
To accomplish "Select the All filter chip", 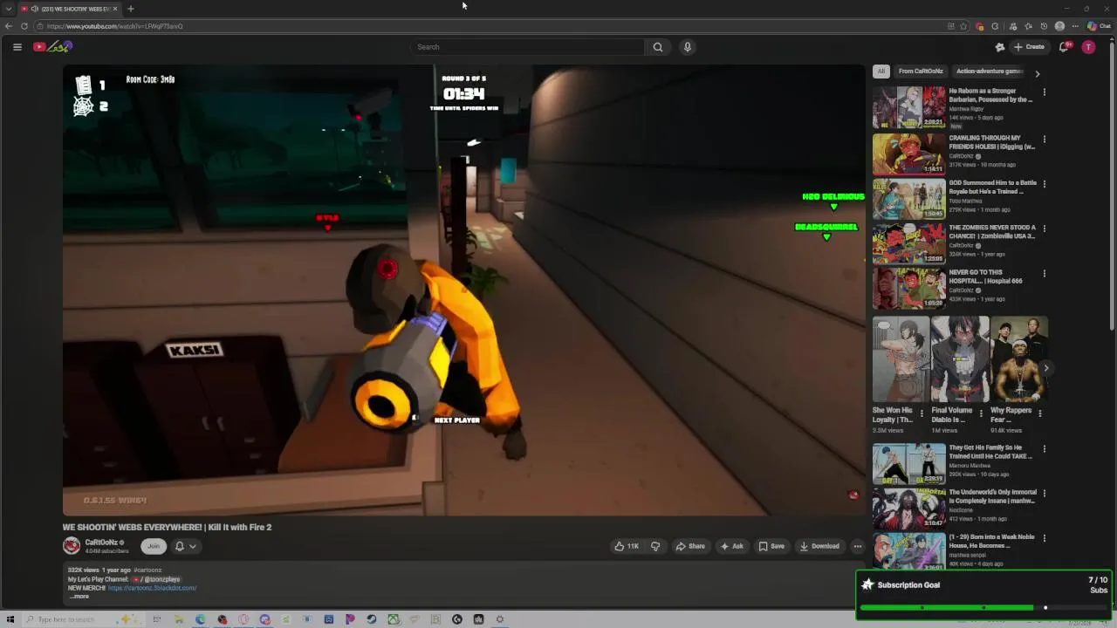I will 881,72.
